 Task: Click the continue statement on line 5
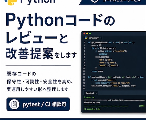(x=103, y=54)
